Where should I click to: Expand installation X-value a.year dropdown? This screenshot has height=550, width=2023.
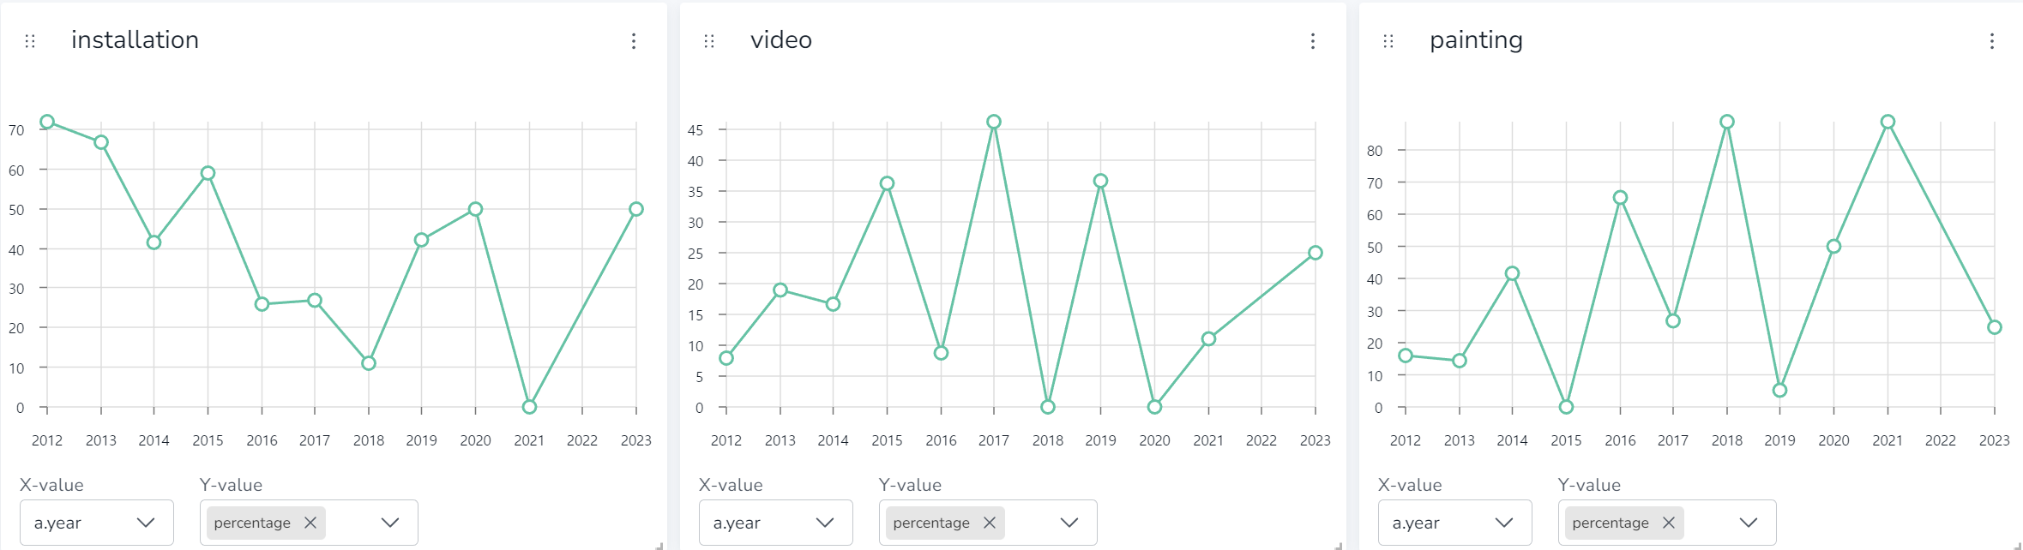pyautogui.click(x=146, y=523)
